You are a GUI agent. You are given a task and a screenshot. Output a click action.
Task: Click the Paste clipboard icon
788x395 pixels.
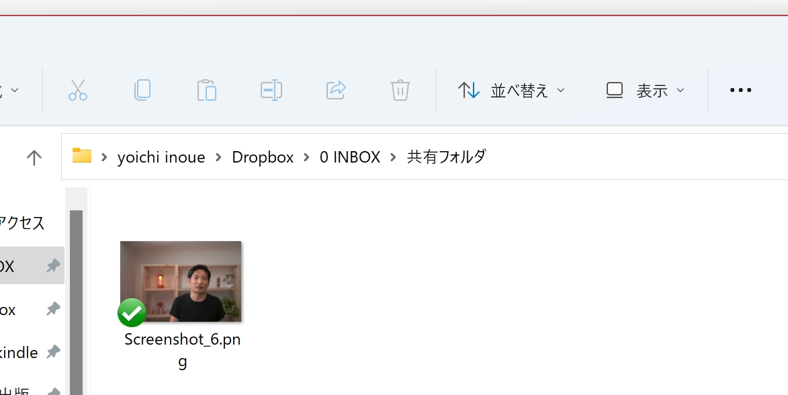point(207,90)
